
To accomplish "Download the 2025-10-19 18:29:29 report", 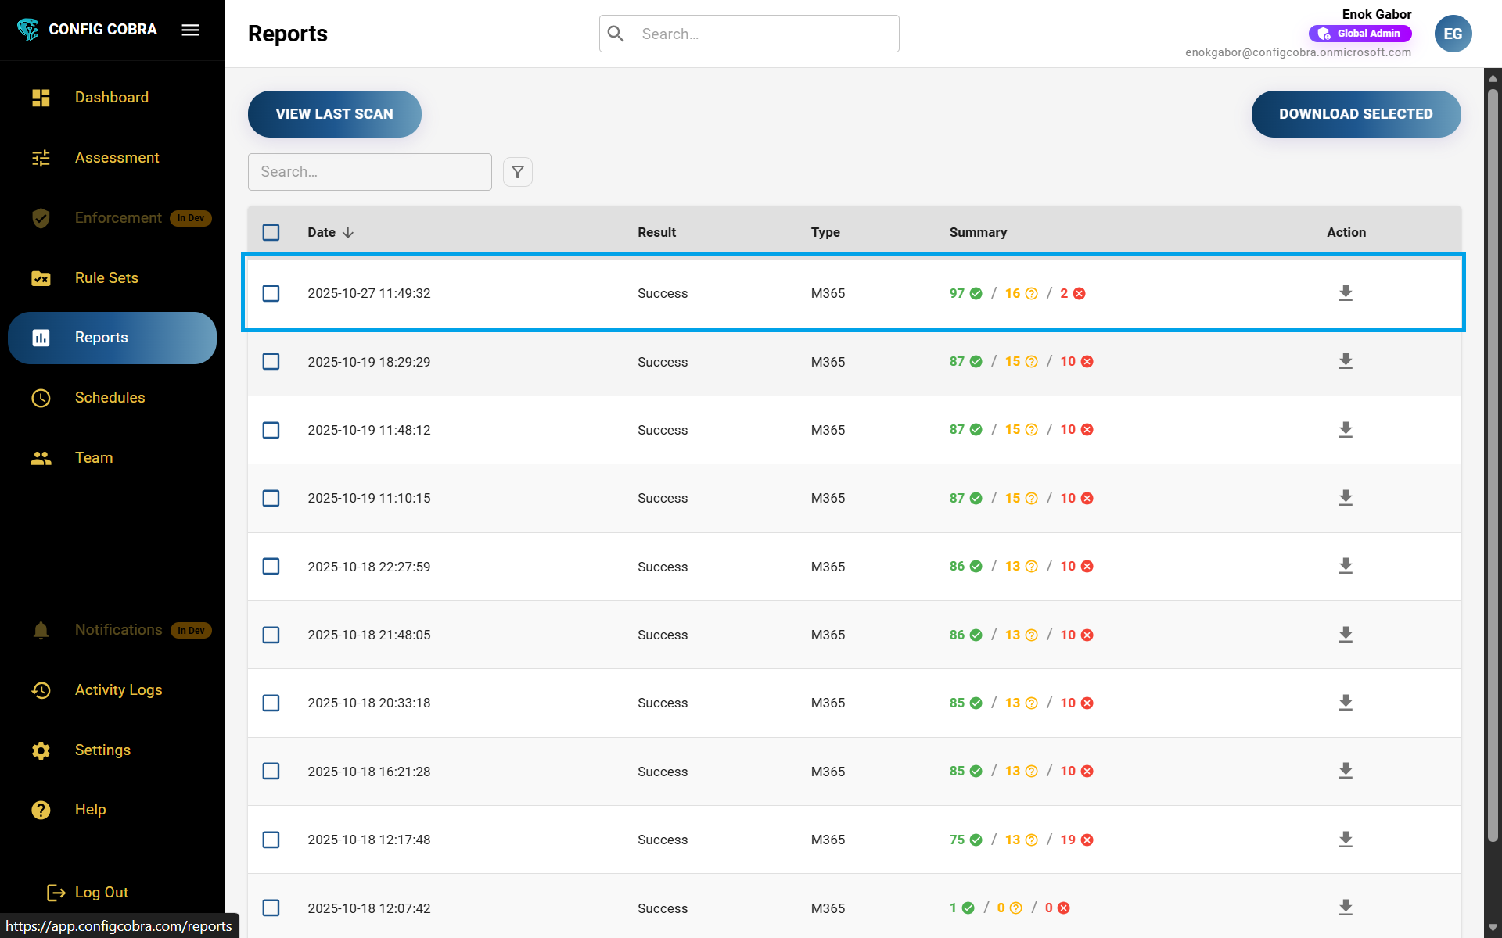I will [x=1345, y=360].
